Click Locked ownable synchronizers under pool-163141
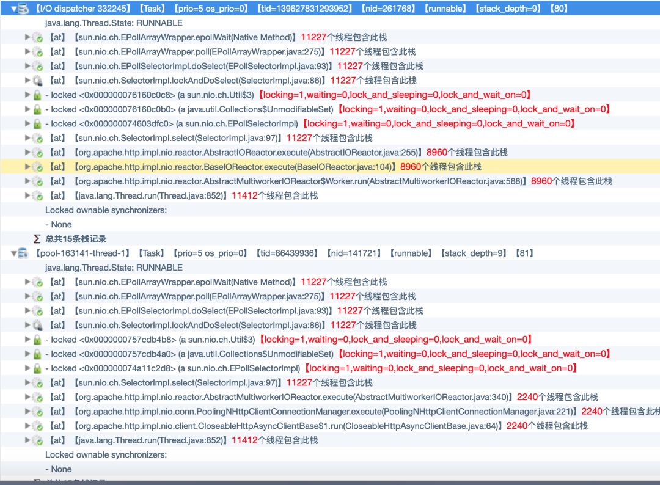Image resolution: width=660 pixels, height=485 pixels. point(106,454)
